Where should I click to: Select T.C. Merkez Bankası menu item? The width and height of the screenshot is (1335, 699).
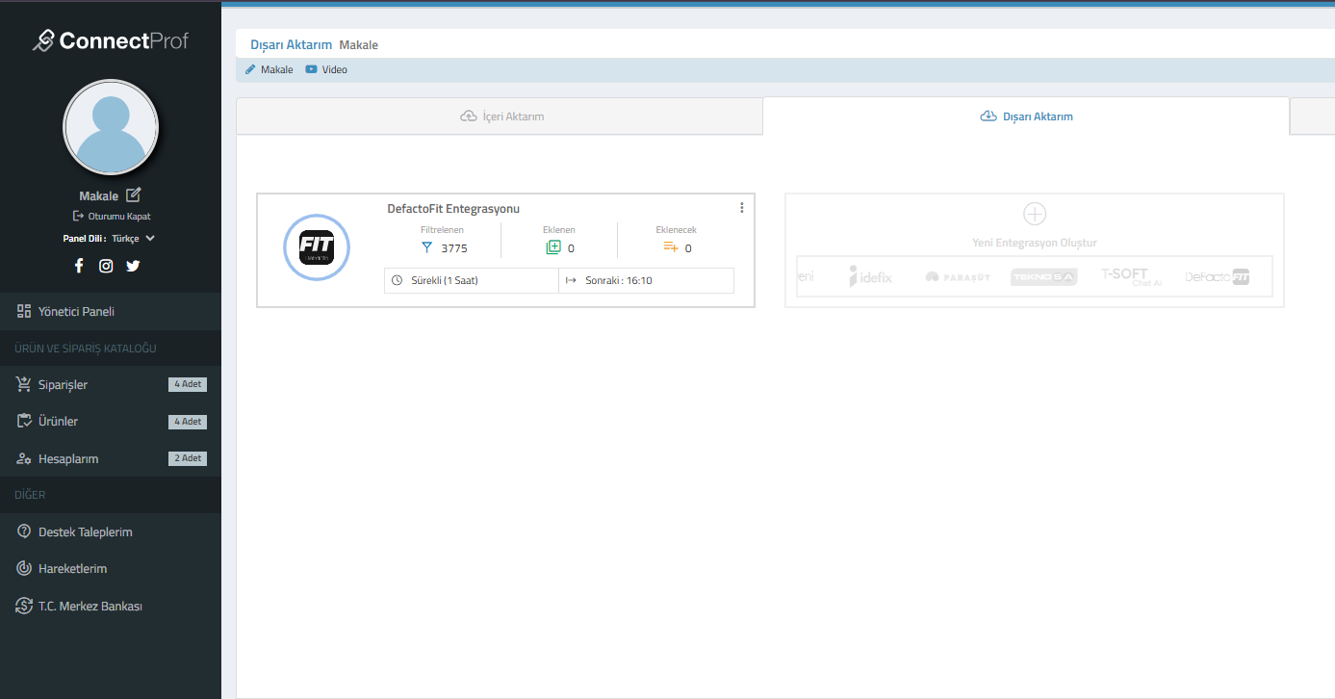point(90,607)
